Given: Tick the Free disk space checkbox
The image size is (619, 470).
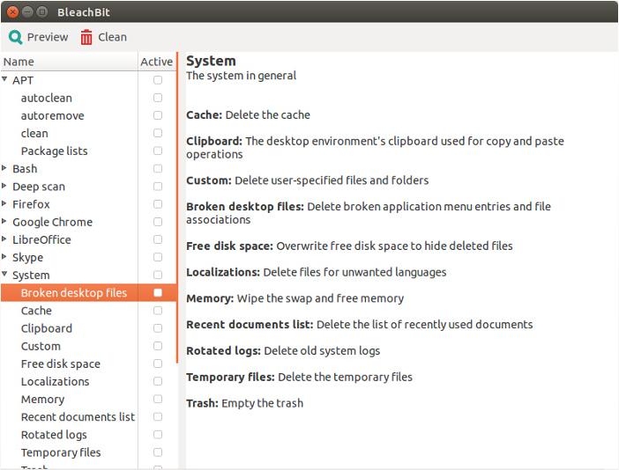Looking at the screenshot, I should (158, 364).
